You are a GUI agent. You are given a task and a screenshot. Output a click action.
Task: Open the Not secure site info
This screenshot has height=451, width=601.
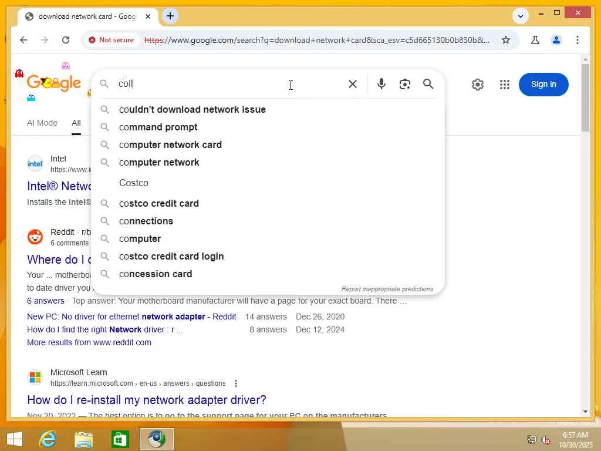point(111,40)
